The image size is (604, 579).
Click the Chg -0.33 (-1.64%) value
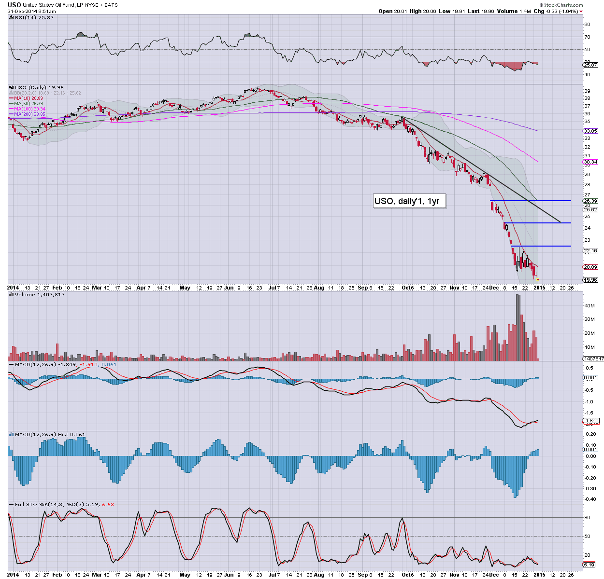(556, 11)
